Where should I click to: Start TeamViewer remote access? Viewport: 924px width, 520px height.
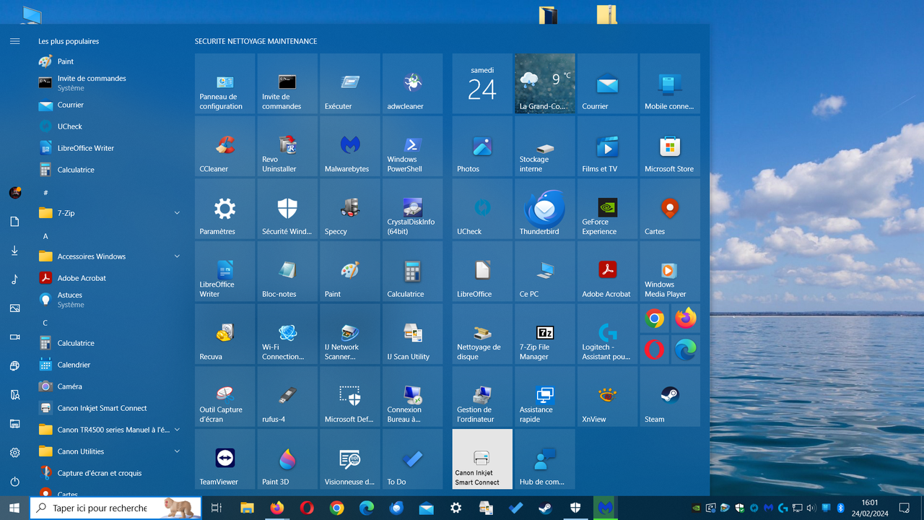point(224,459)
